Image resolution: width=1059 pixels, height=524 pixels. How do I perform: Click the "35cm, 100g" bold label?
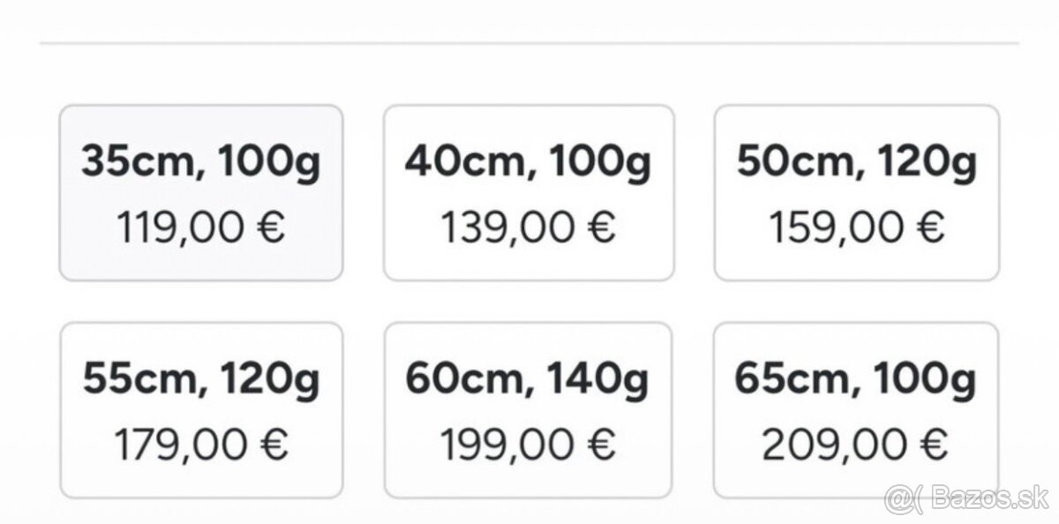coord(201,162)
